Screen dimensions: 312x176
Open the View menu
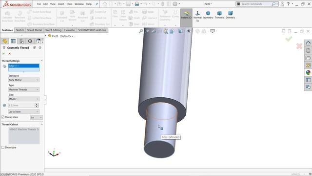point(53,4)
